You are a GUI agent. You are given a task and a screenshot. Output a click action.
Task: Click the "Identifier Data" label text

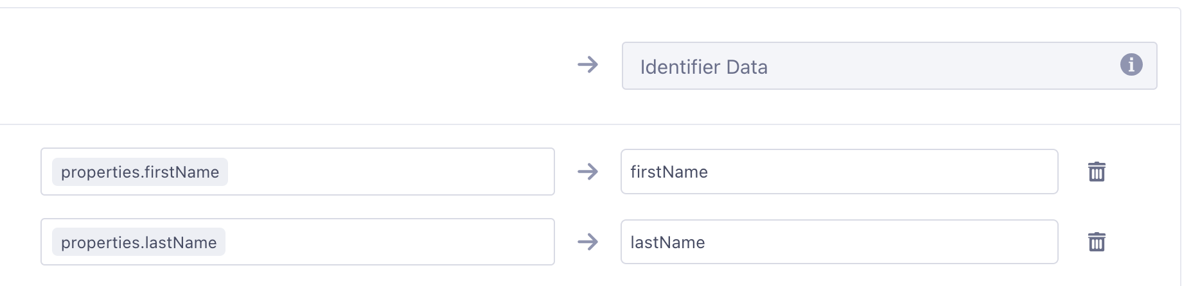[x=703, y=67]
